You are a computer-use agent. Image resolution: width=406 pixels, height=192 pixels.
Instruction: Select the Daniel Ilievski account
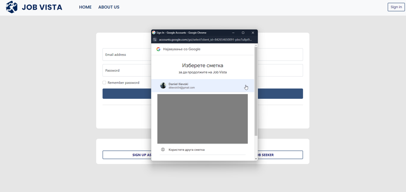[x=202, y=86]
